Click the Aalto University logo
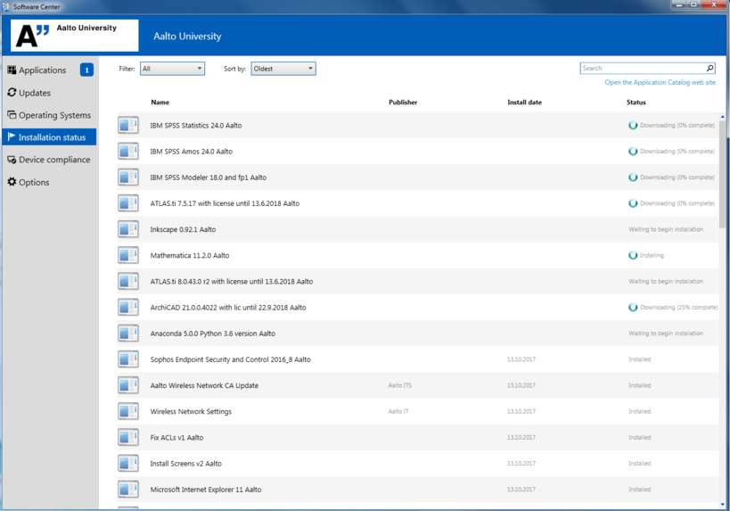Image resolution: width=730 pixels, height=511 pixels. point(75,36)
